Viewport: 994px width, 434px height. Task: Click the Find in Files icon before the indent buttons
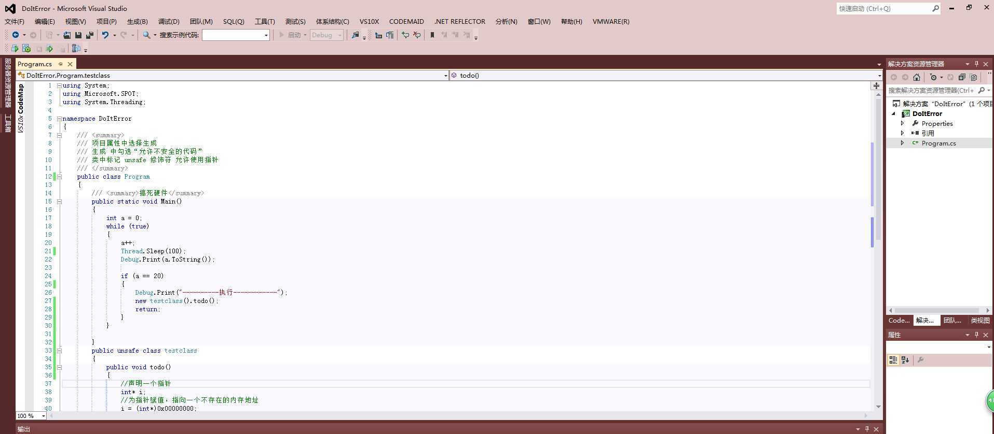(x=356, y=35)
